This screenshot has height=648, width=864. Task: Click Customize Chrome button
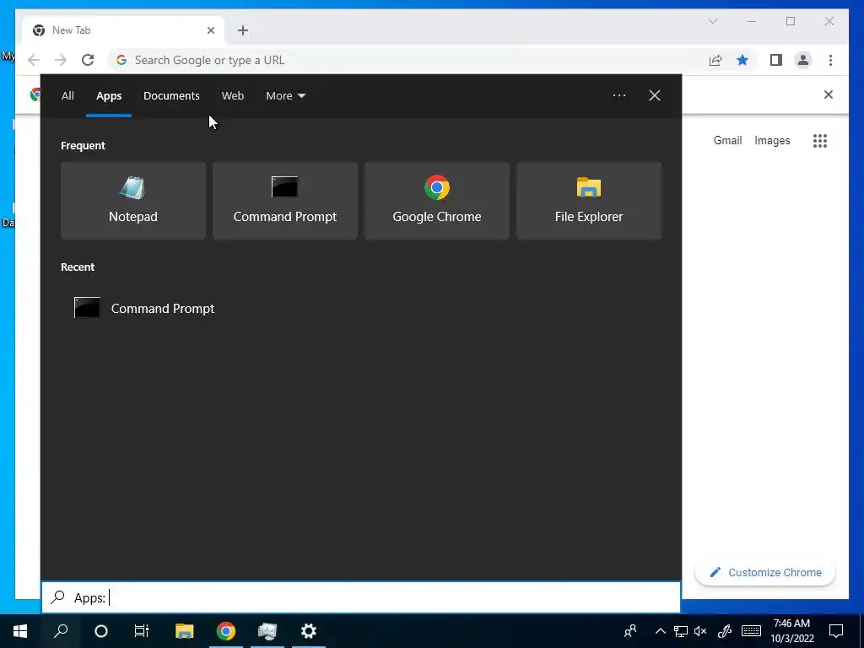[x=765, y=573]
